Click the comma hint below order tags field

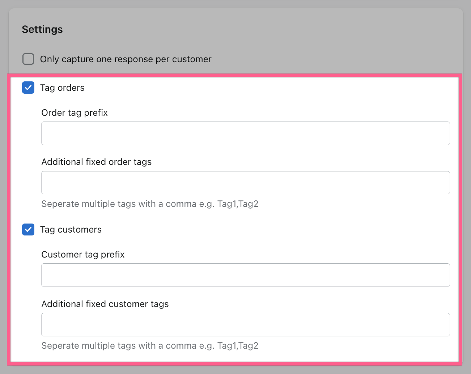pos(150,204)
